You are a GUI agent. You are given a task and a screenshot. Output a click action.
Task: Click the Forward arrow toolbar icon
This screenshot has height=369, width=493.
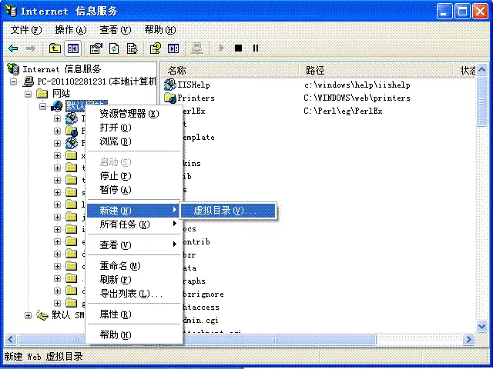click(x=31, y=48)
